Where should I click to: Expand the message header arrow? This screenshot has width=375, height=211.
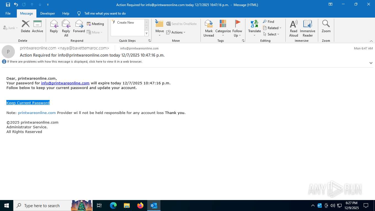(x=371, y=63)
